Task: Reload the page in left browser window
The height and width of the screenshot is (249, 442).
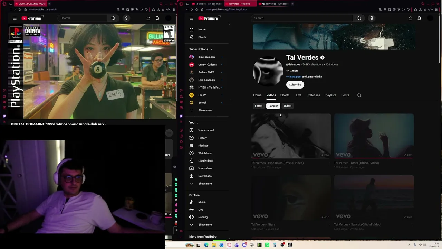Action: tap(19, 10)
